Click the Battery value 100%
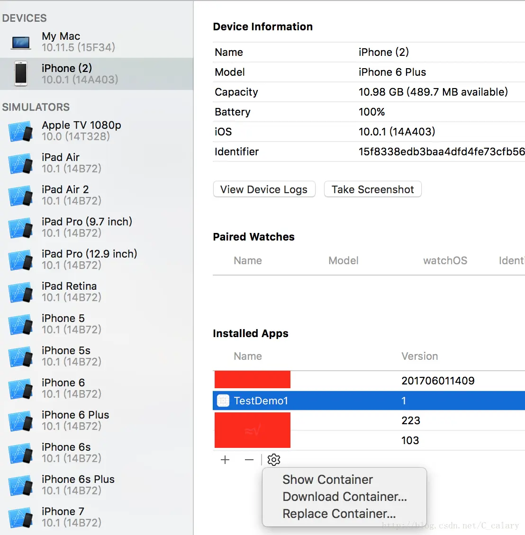This screenshot has height=535, width=525. click(x=371, y=112)
